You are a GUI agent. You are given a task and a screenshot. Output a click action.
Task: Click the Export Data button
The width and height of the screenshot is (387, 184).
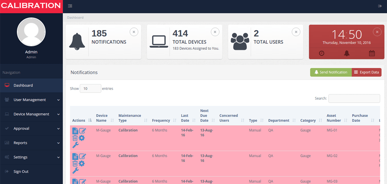[366, 72]
